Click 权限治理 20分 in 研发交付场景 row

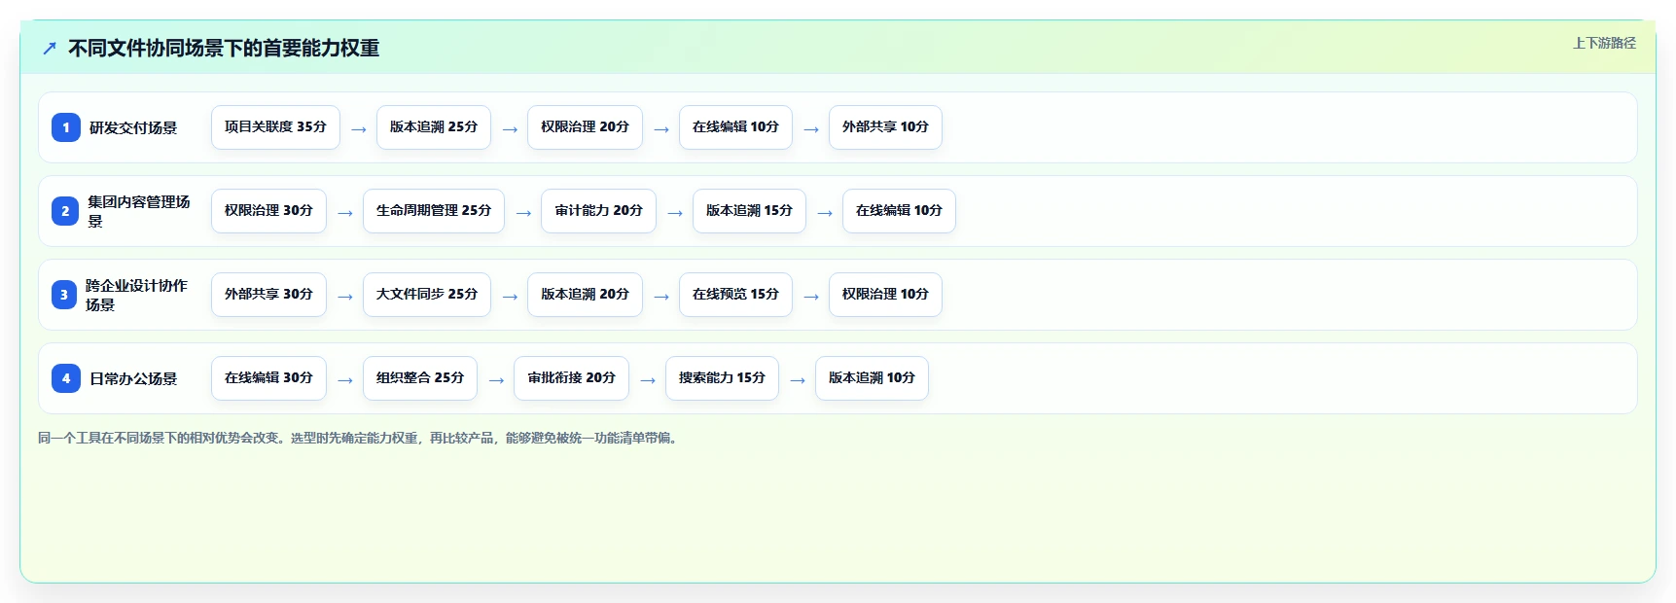coord(585,127)
